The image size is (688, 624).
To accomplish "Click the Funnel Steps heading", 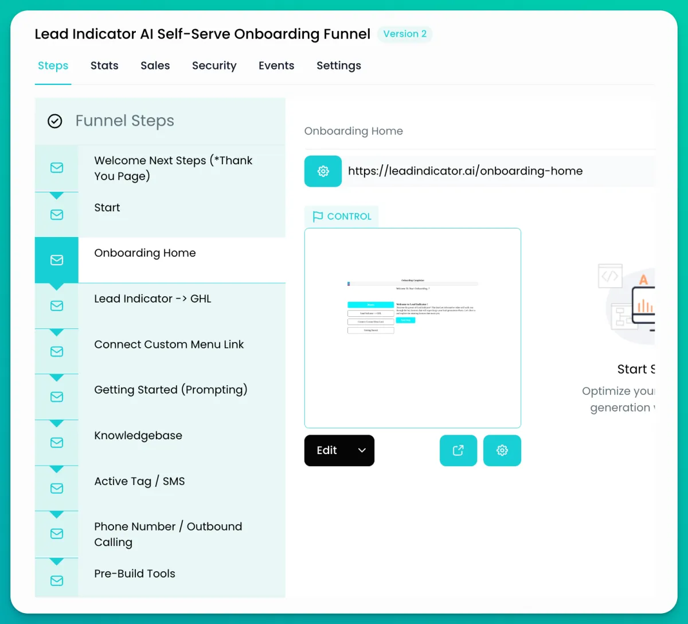I will point(125,121).
